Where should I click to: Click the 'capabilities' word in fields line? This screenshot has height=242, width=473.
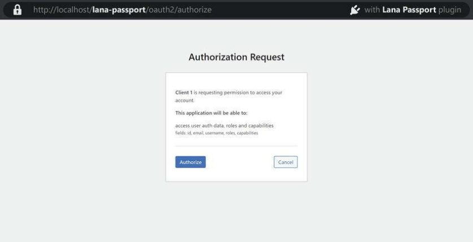(x=247, y=133)
